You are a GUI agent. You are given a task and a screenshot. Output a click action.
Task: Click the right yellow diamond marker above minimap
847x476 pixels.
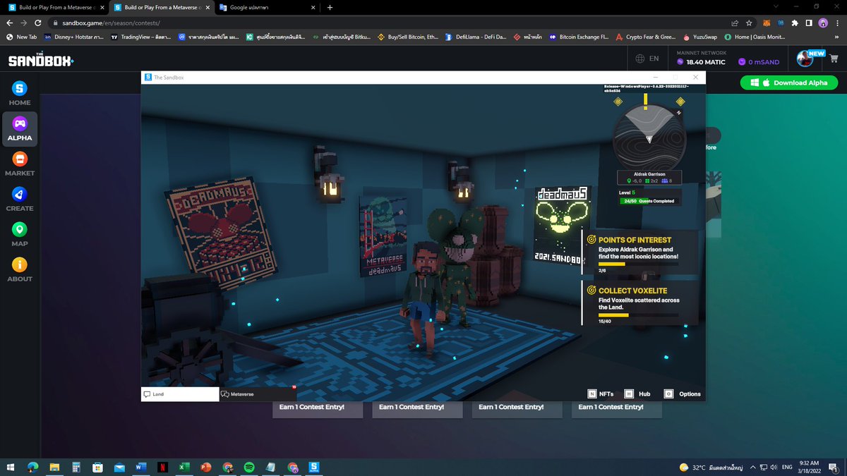(682, 102)
